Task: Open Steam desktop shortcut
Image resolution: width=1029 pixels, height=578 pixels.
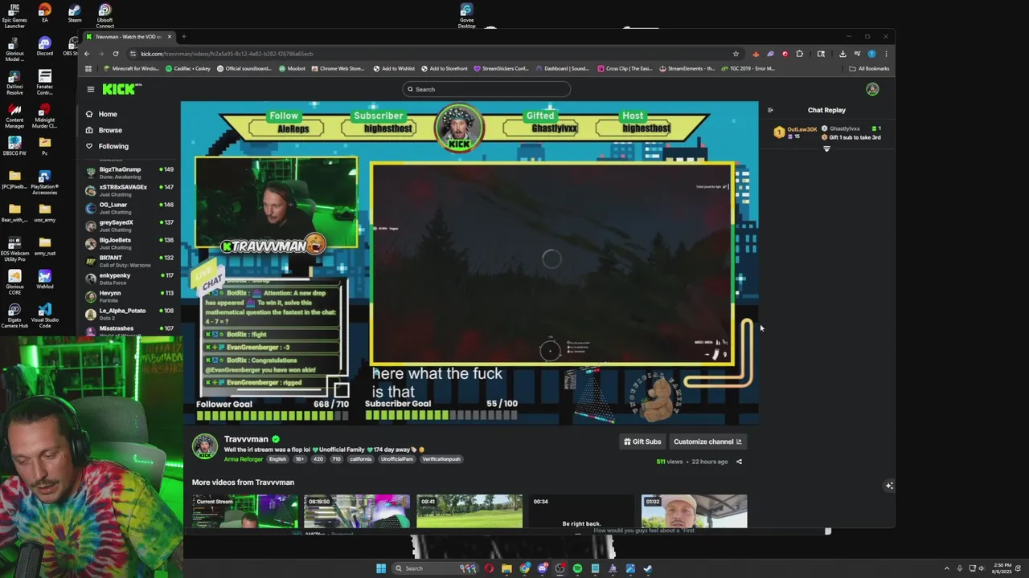Action: tap(75, 14)
